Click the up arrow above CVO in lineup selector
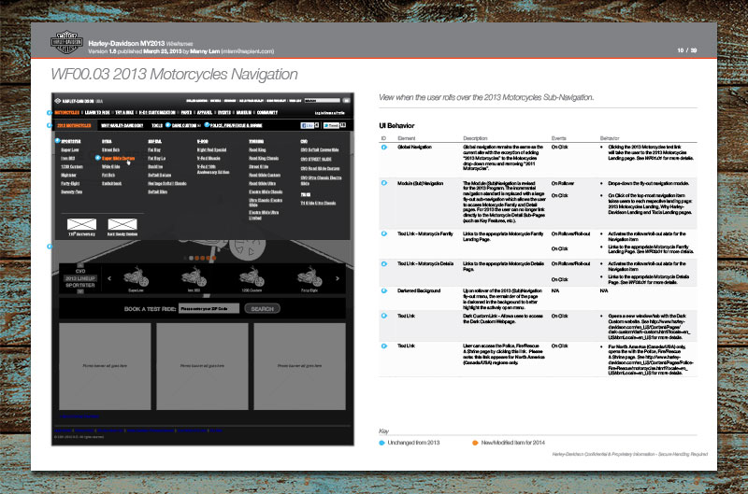748x494 pixels. [x=80, y=265]
